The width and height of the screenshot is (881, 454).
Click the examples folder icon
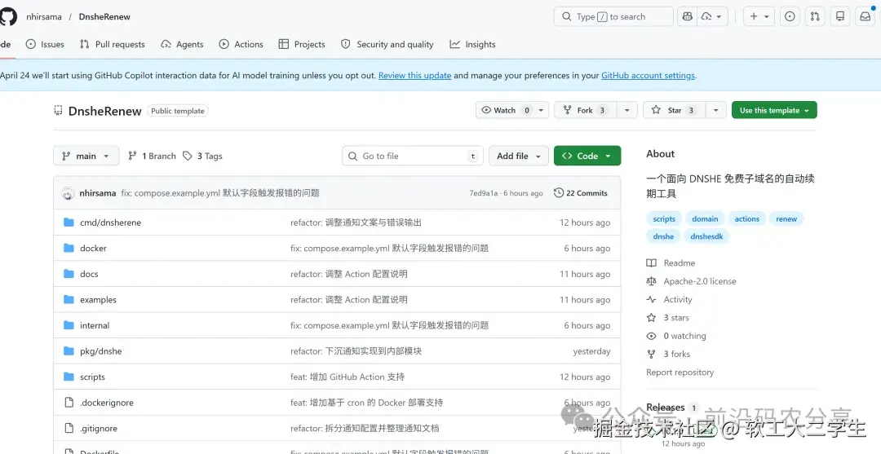(x=69, y=300)
